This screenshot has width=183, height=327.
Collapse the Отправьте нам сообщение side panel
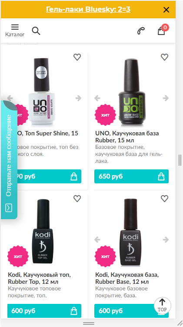[9, 208]
